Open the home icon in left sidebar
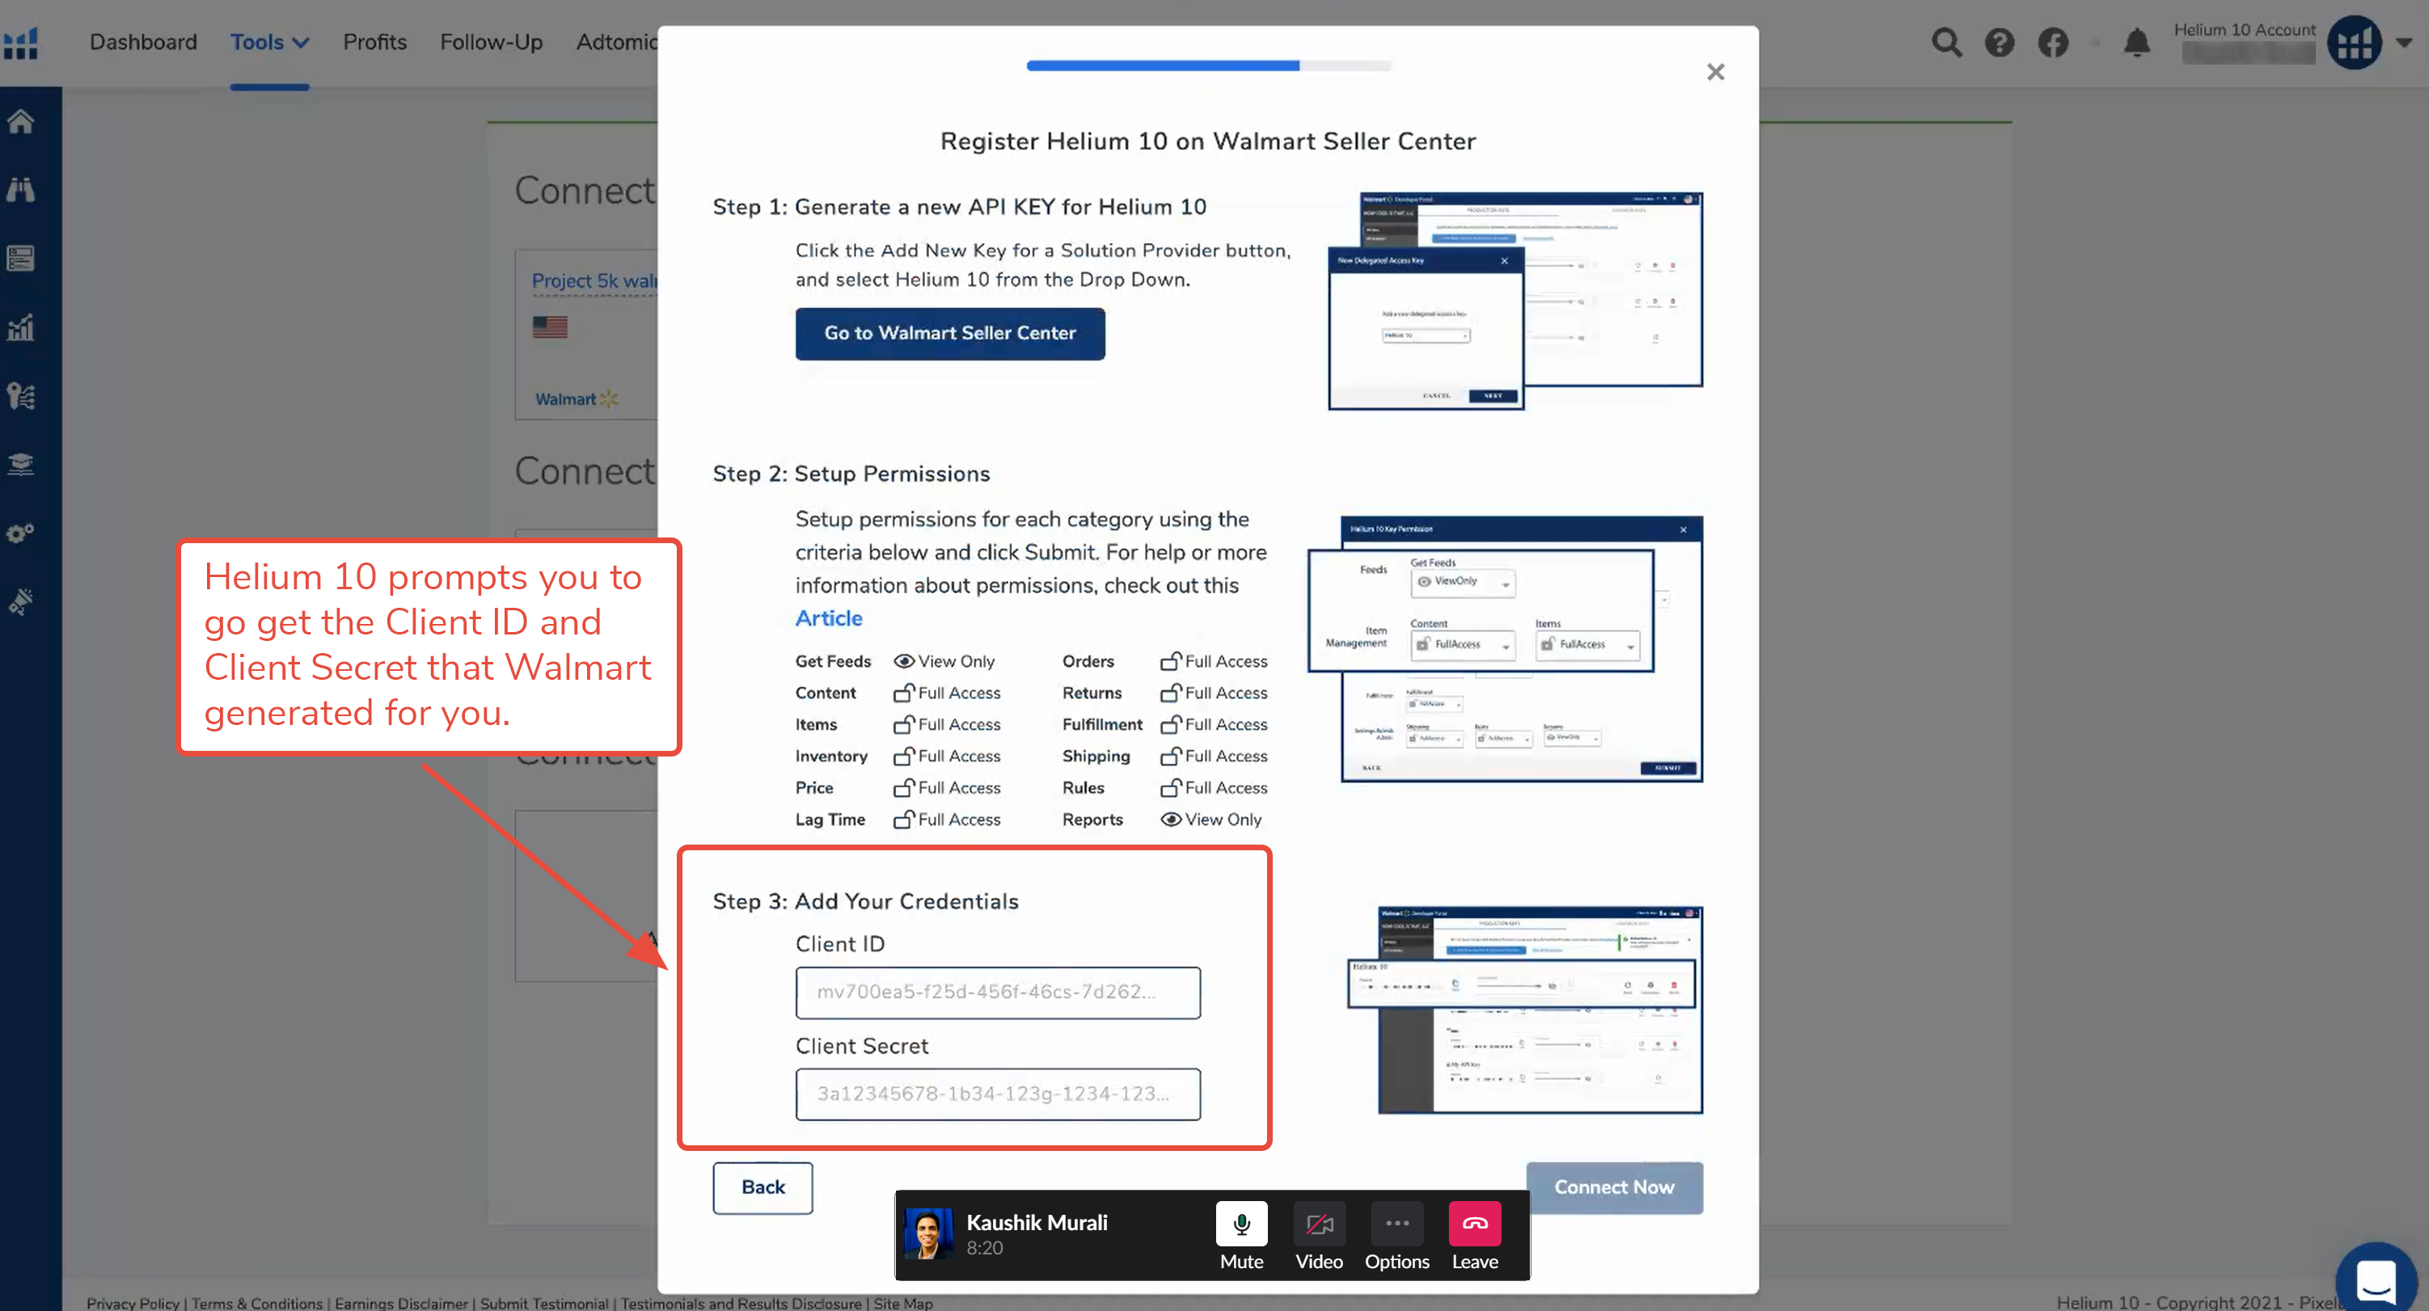 point(21,121)
